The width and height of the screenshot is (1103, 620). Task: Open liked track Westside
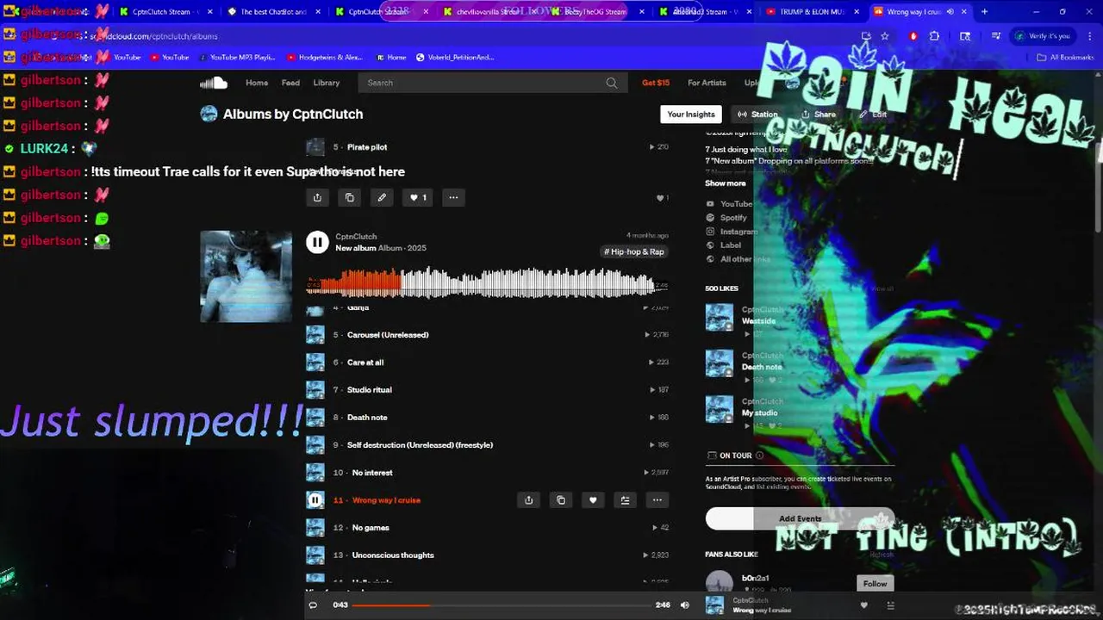[x=758, y=321]
